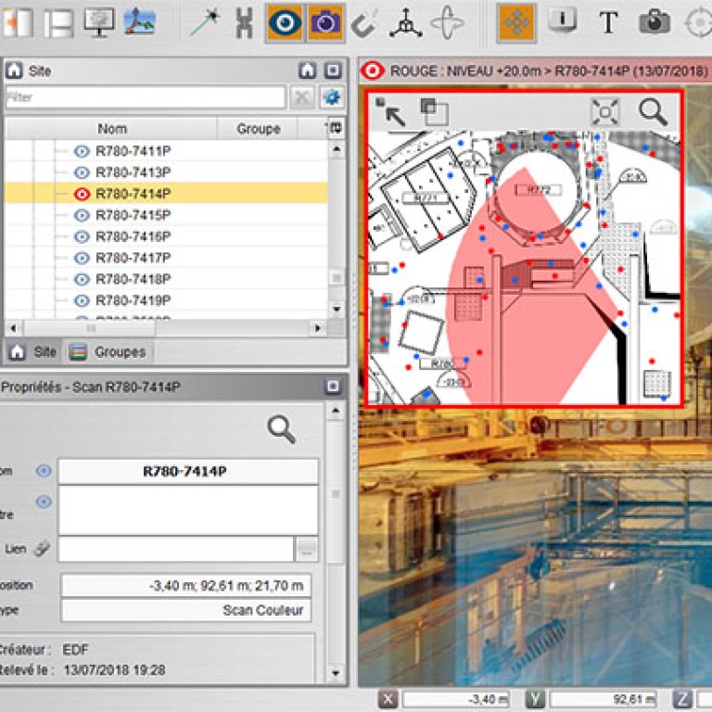Click the 3D axis coordinate icon
This screenshot has height=712, width=712.
tap(404, 21)
